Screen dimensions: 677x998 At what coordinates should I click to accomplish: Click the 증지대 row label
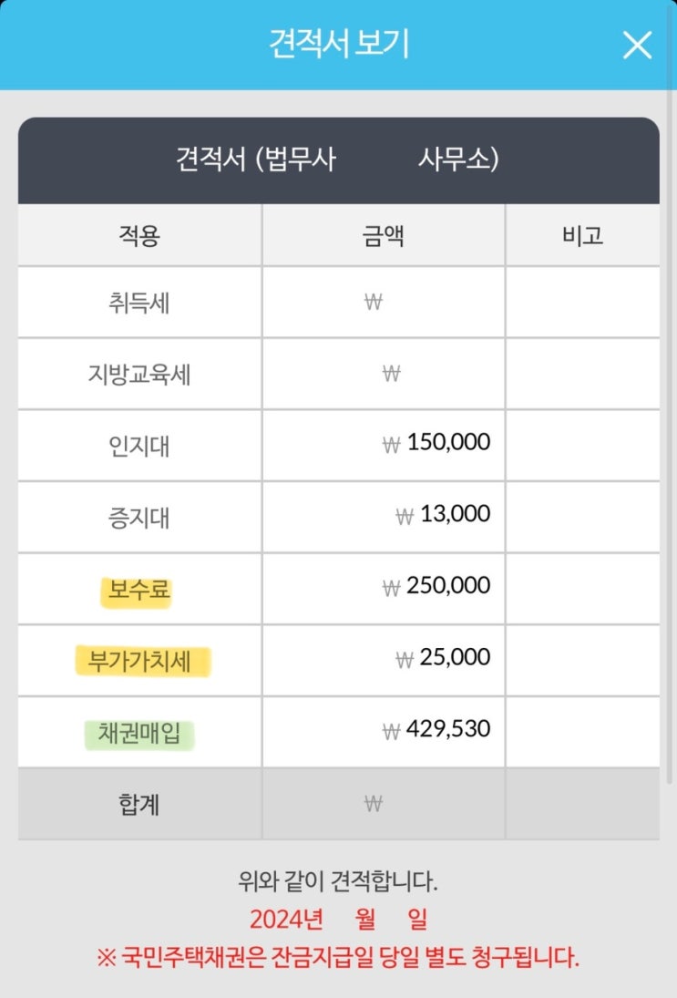[x=138, y=518]
